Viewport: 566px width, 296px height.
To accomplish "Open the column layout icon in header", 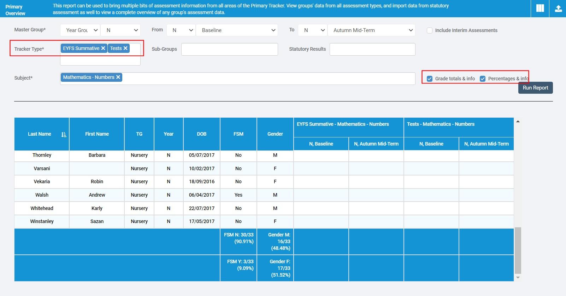I will (540, 8).
